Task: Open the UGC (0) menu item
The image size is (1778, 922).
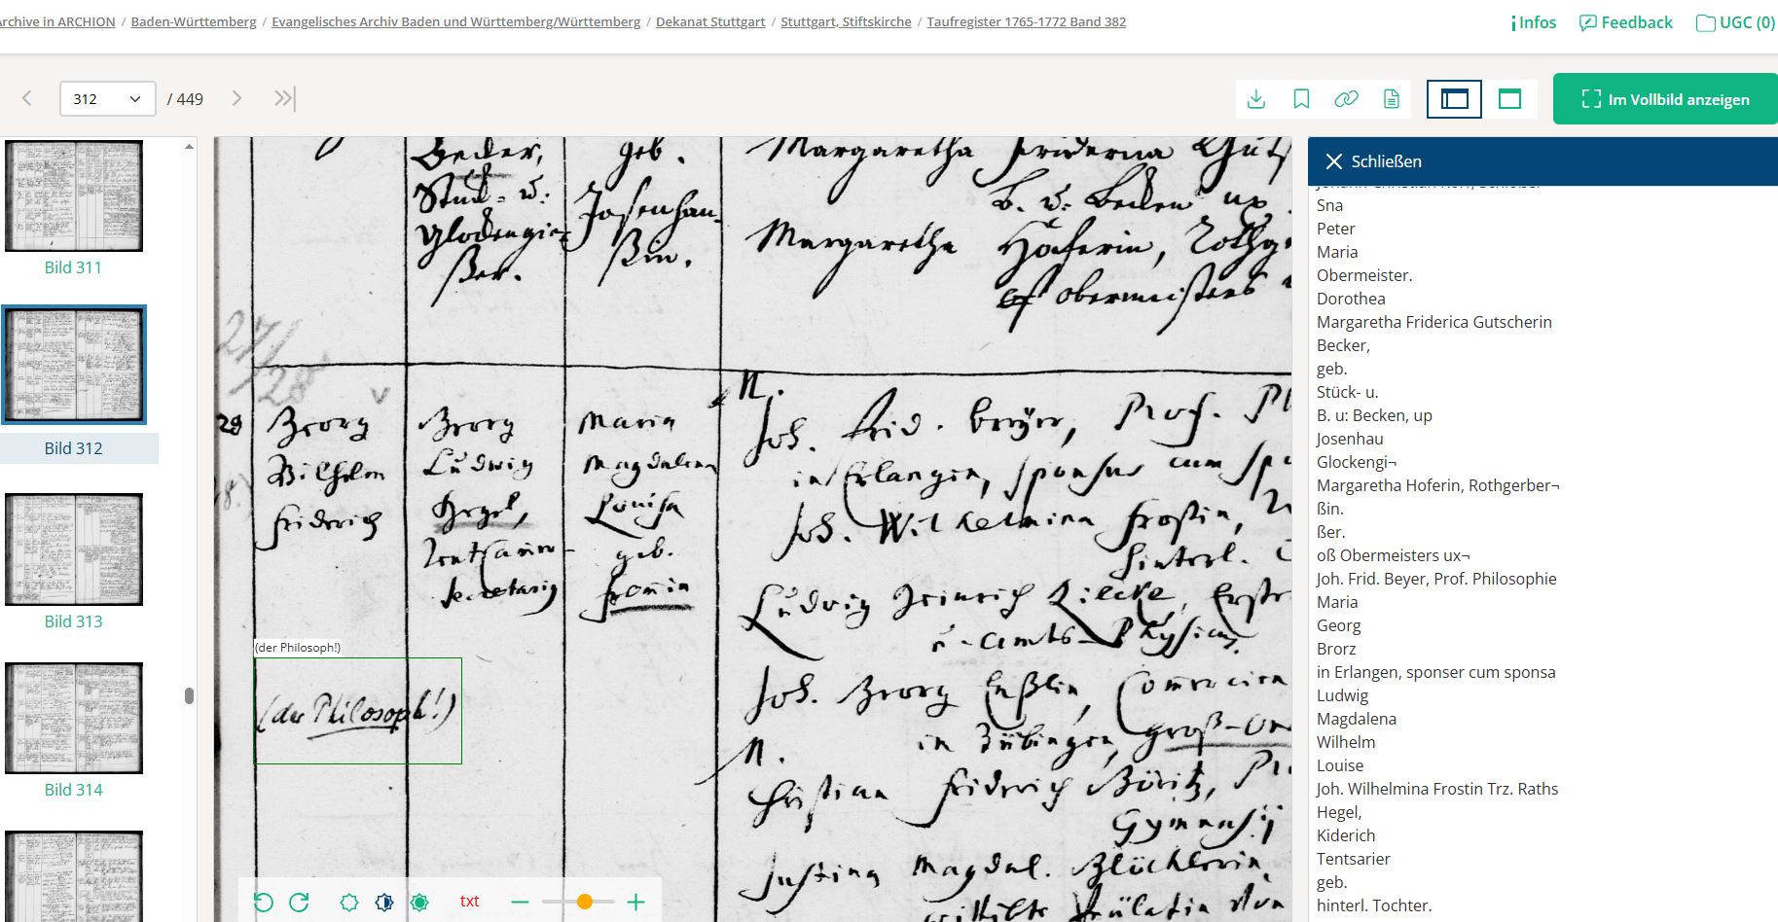Action: click(1735, 22)
